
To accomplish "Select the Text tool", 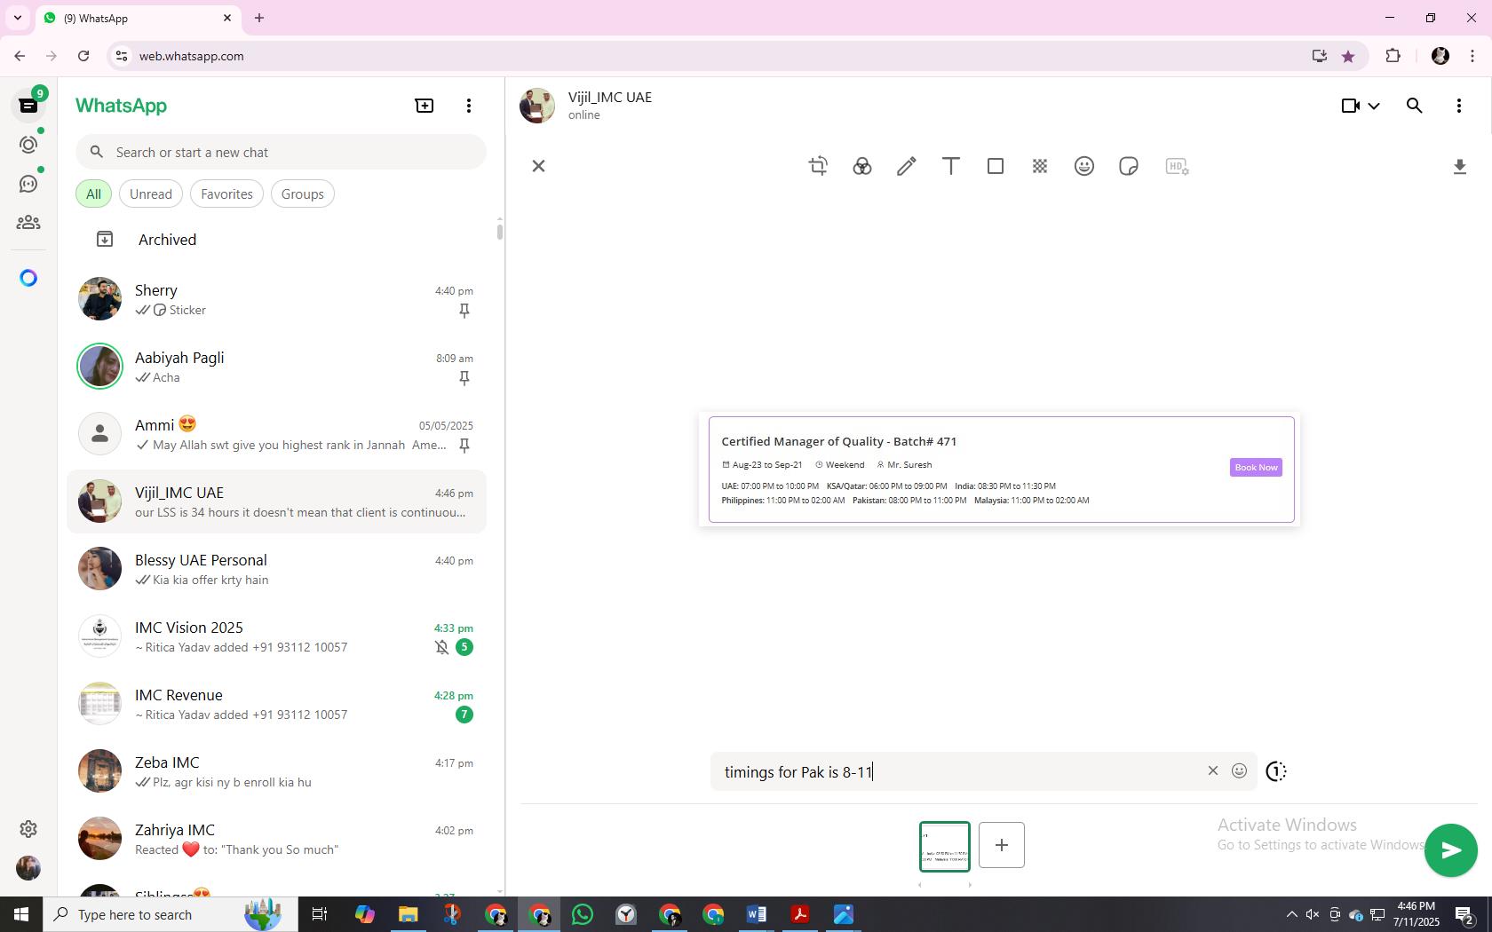I will click(950, 166).
